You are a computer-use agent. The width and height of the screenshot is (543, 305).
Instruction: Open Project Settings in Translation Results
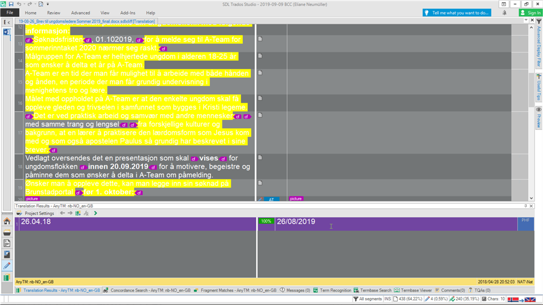[x=35, y=213]
